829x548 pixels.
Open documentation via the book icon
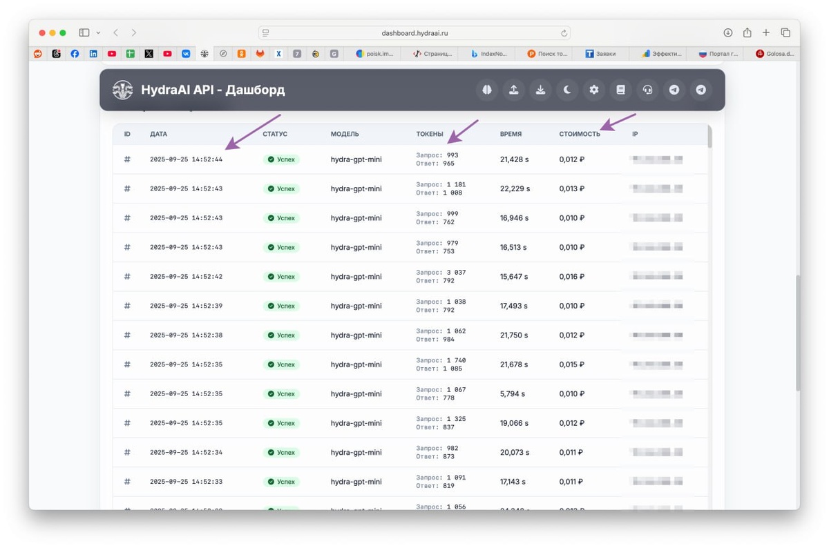pyautogui.click(x=620, y=90)
